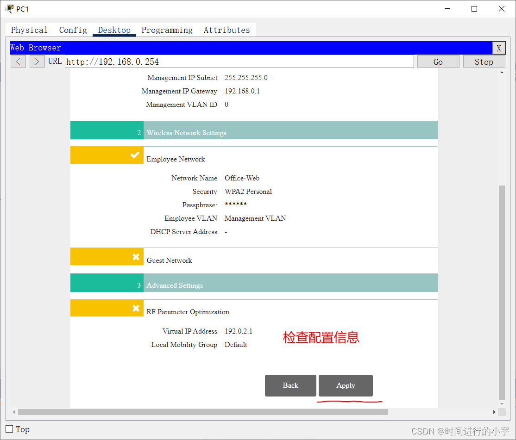The image size is (516, 440).
Task: Click the Wireless Network Settings section header
Action: click(254, 130)
